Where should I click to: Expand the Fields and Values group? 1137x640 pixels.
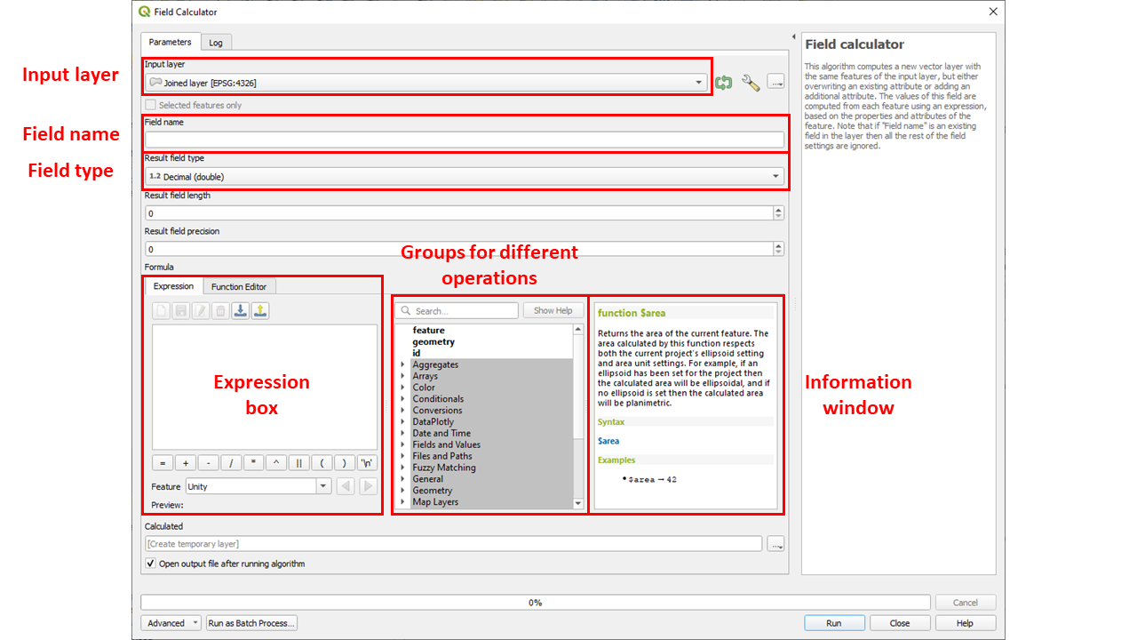[402, 444]
